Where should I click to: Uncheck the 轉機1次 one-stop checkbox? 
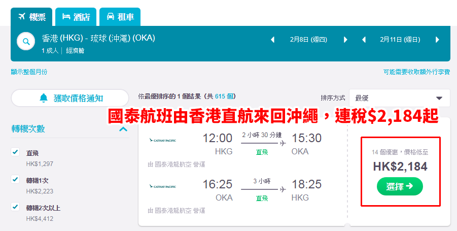pos(15,179)
